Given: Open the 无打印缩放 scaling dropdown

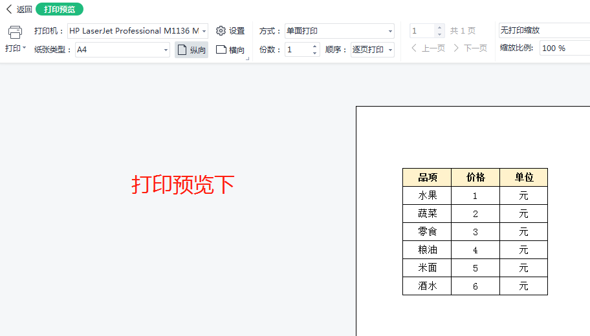Looking at the screenshot, I should pos(545,30).
